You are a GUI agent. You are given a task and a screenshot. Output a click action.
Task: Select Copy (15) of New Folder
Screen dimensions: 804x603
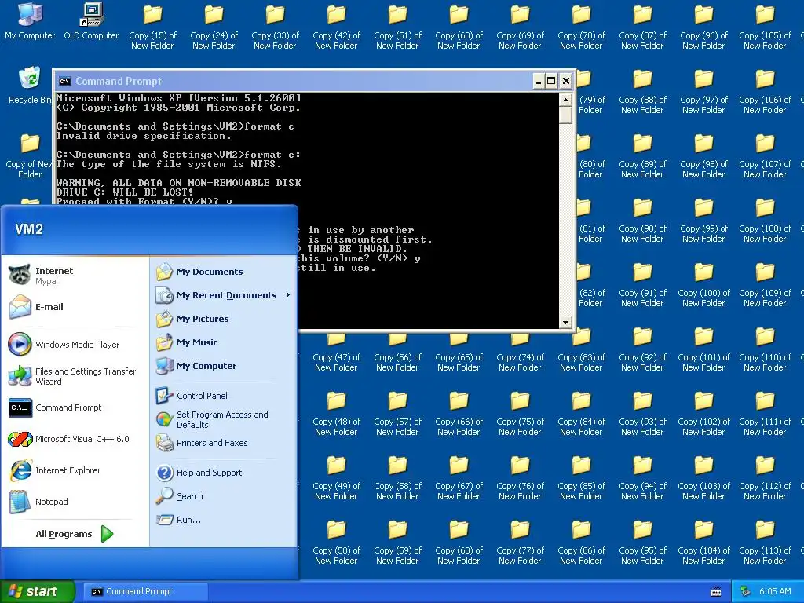click(x=152, y=27)
